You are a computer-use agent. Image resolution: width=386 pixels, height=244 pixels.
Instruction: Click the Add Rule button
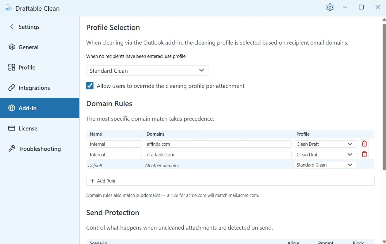click(x=230, y=181)
